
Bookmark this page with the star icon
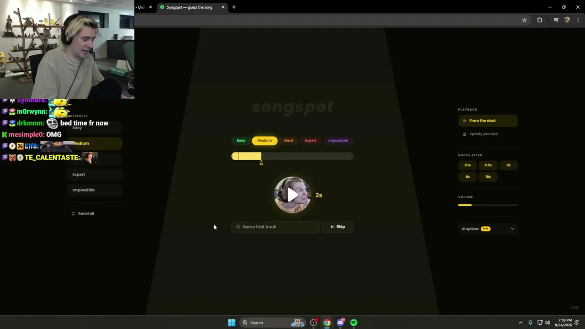[524, 20]
